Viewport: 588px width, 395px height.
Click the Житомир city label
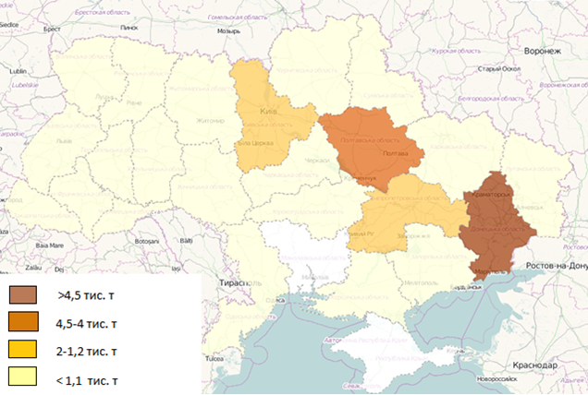(x=210, y=120)
